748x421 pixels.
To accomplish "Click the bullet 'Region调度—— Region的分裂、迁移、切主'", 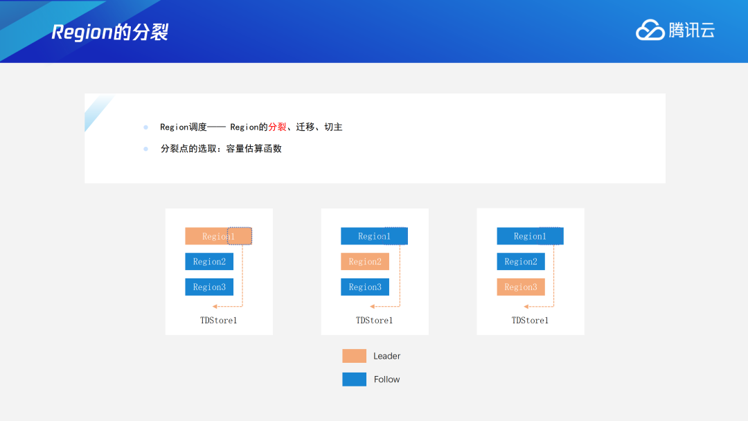I will tap(251, 127).
